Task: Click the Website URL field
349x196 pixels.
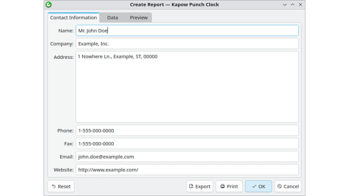Action: [187, 170]
